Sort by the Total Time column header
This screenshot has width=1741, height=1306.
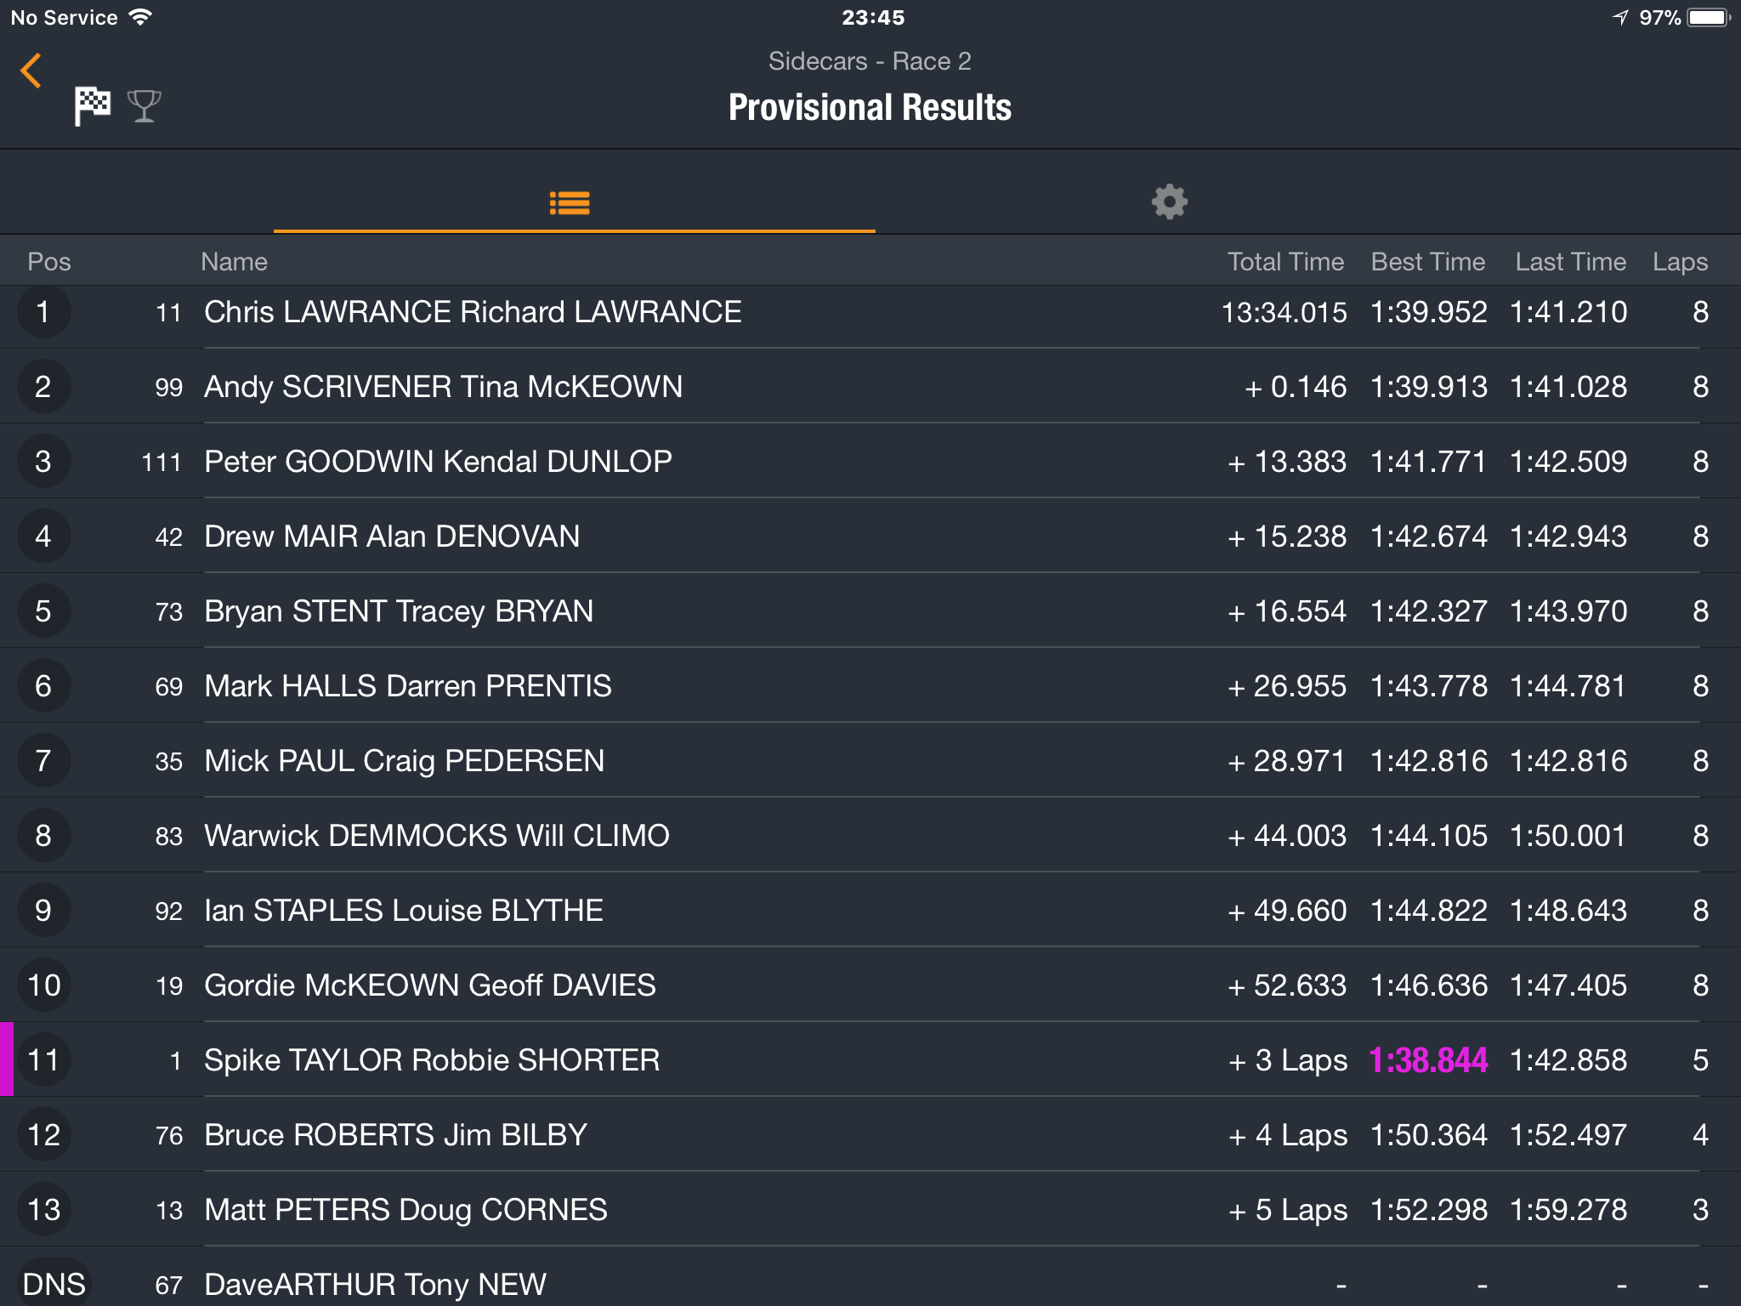1285,262
